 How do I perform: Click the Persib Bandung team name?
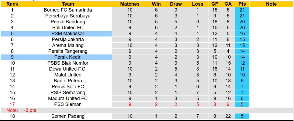click(68, 22)
